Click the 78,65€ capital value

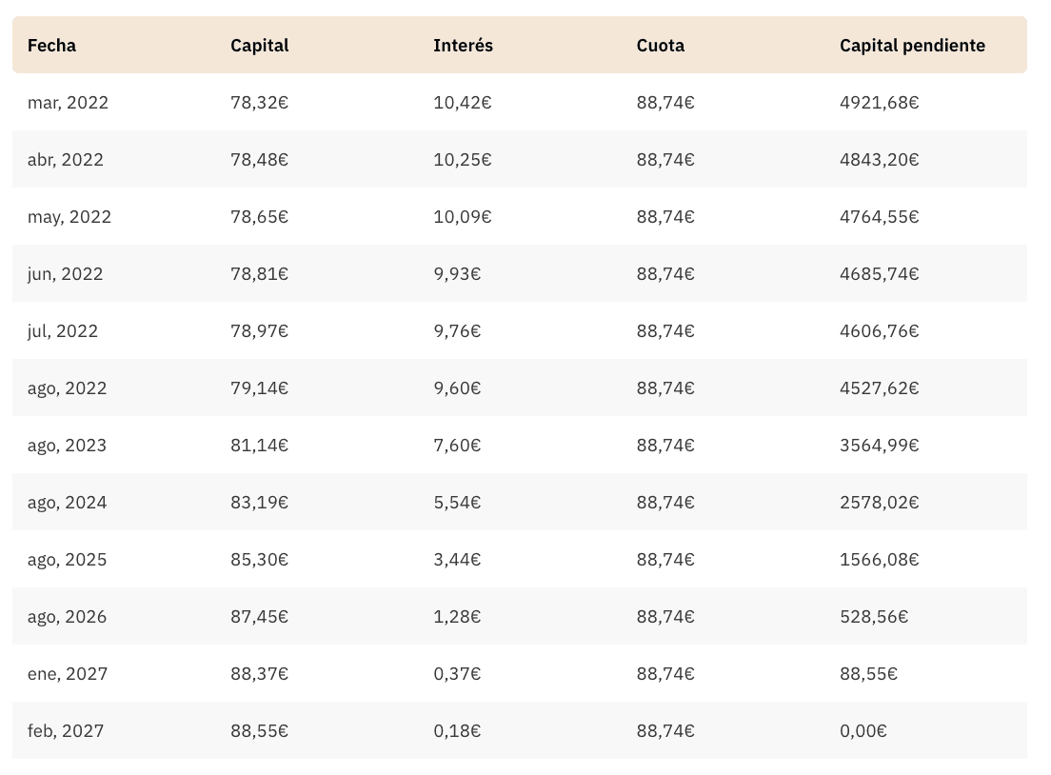pyautogui.click(x=259, y=217)
